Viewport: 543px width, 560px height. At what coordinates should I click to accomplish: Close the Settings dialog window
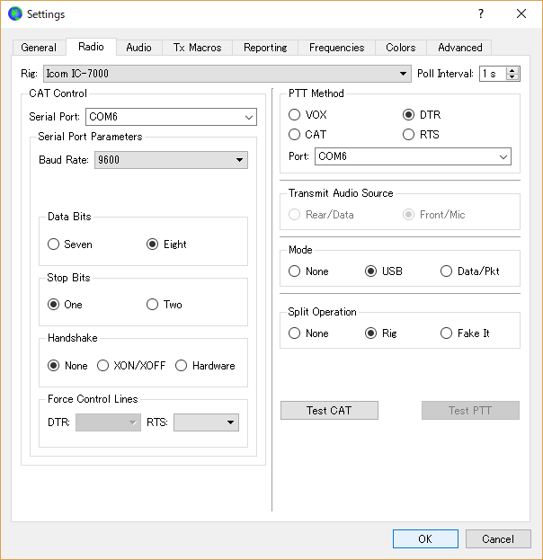[521, 13]
